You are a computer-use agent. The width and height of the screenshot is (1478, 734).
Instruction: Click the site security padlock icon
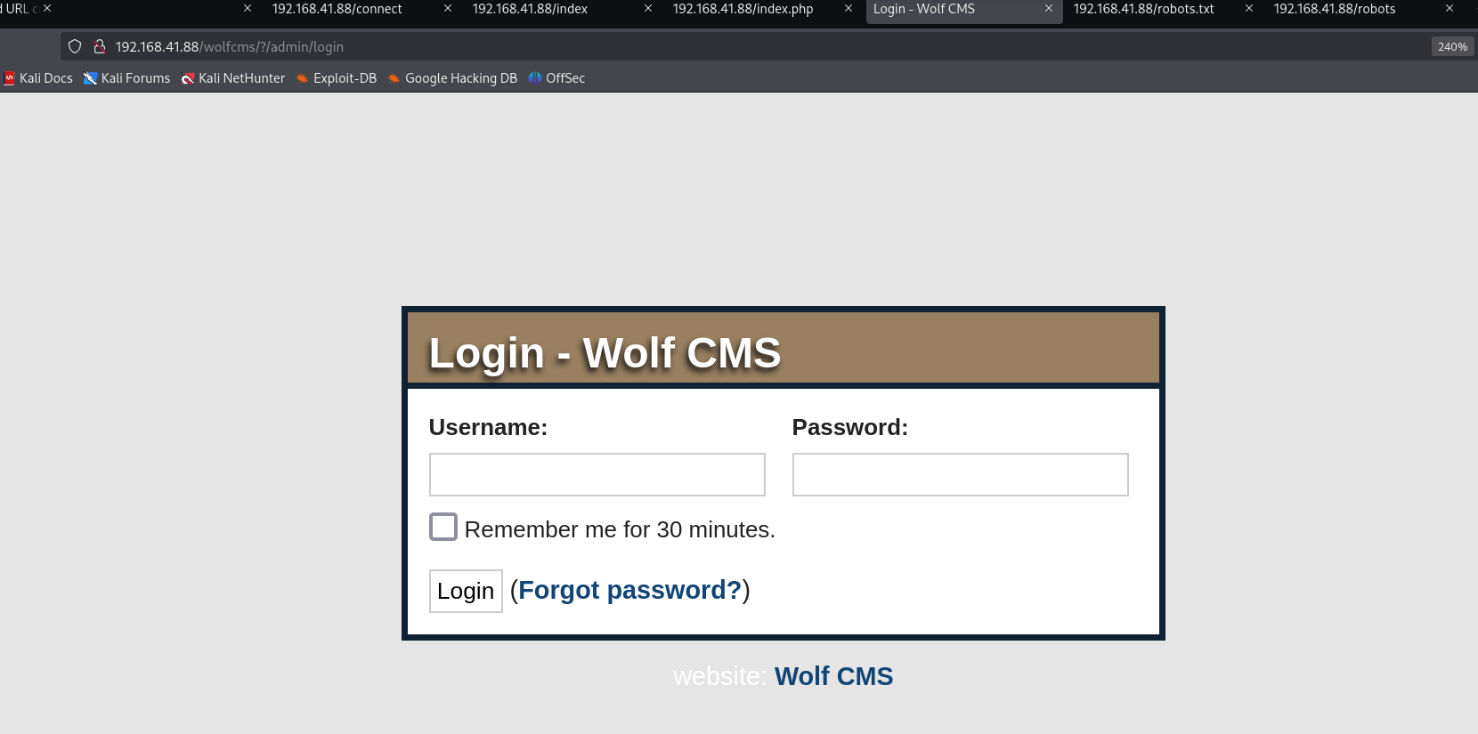pos(100,46)
